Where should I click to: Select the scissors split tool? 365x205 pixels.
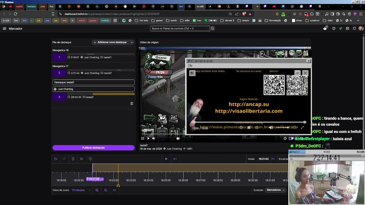pyautogui.click(x=82, y=159)
